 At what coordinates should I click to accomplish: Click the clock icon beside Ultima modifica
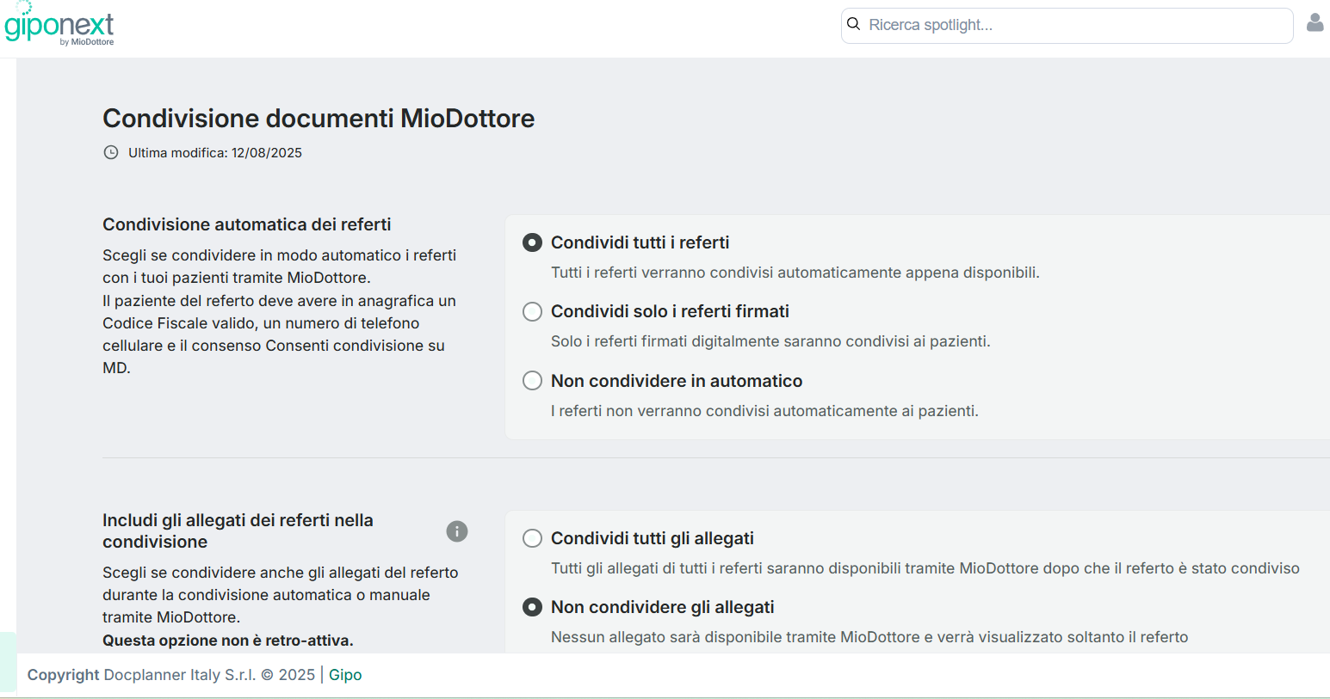[111, 153]
